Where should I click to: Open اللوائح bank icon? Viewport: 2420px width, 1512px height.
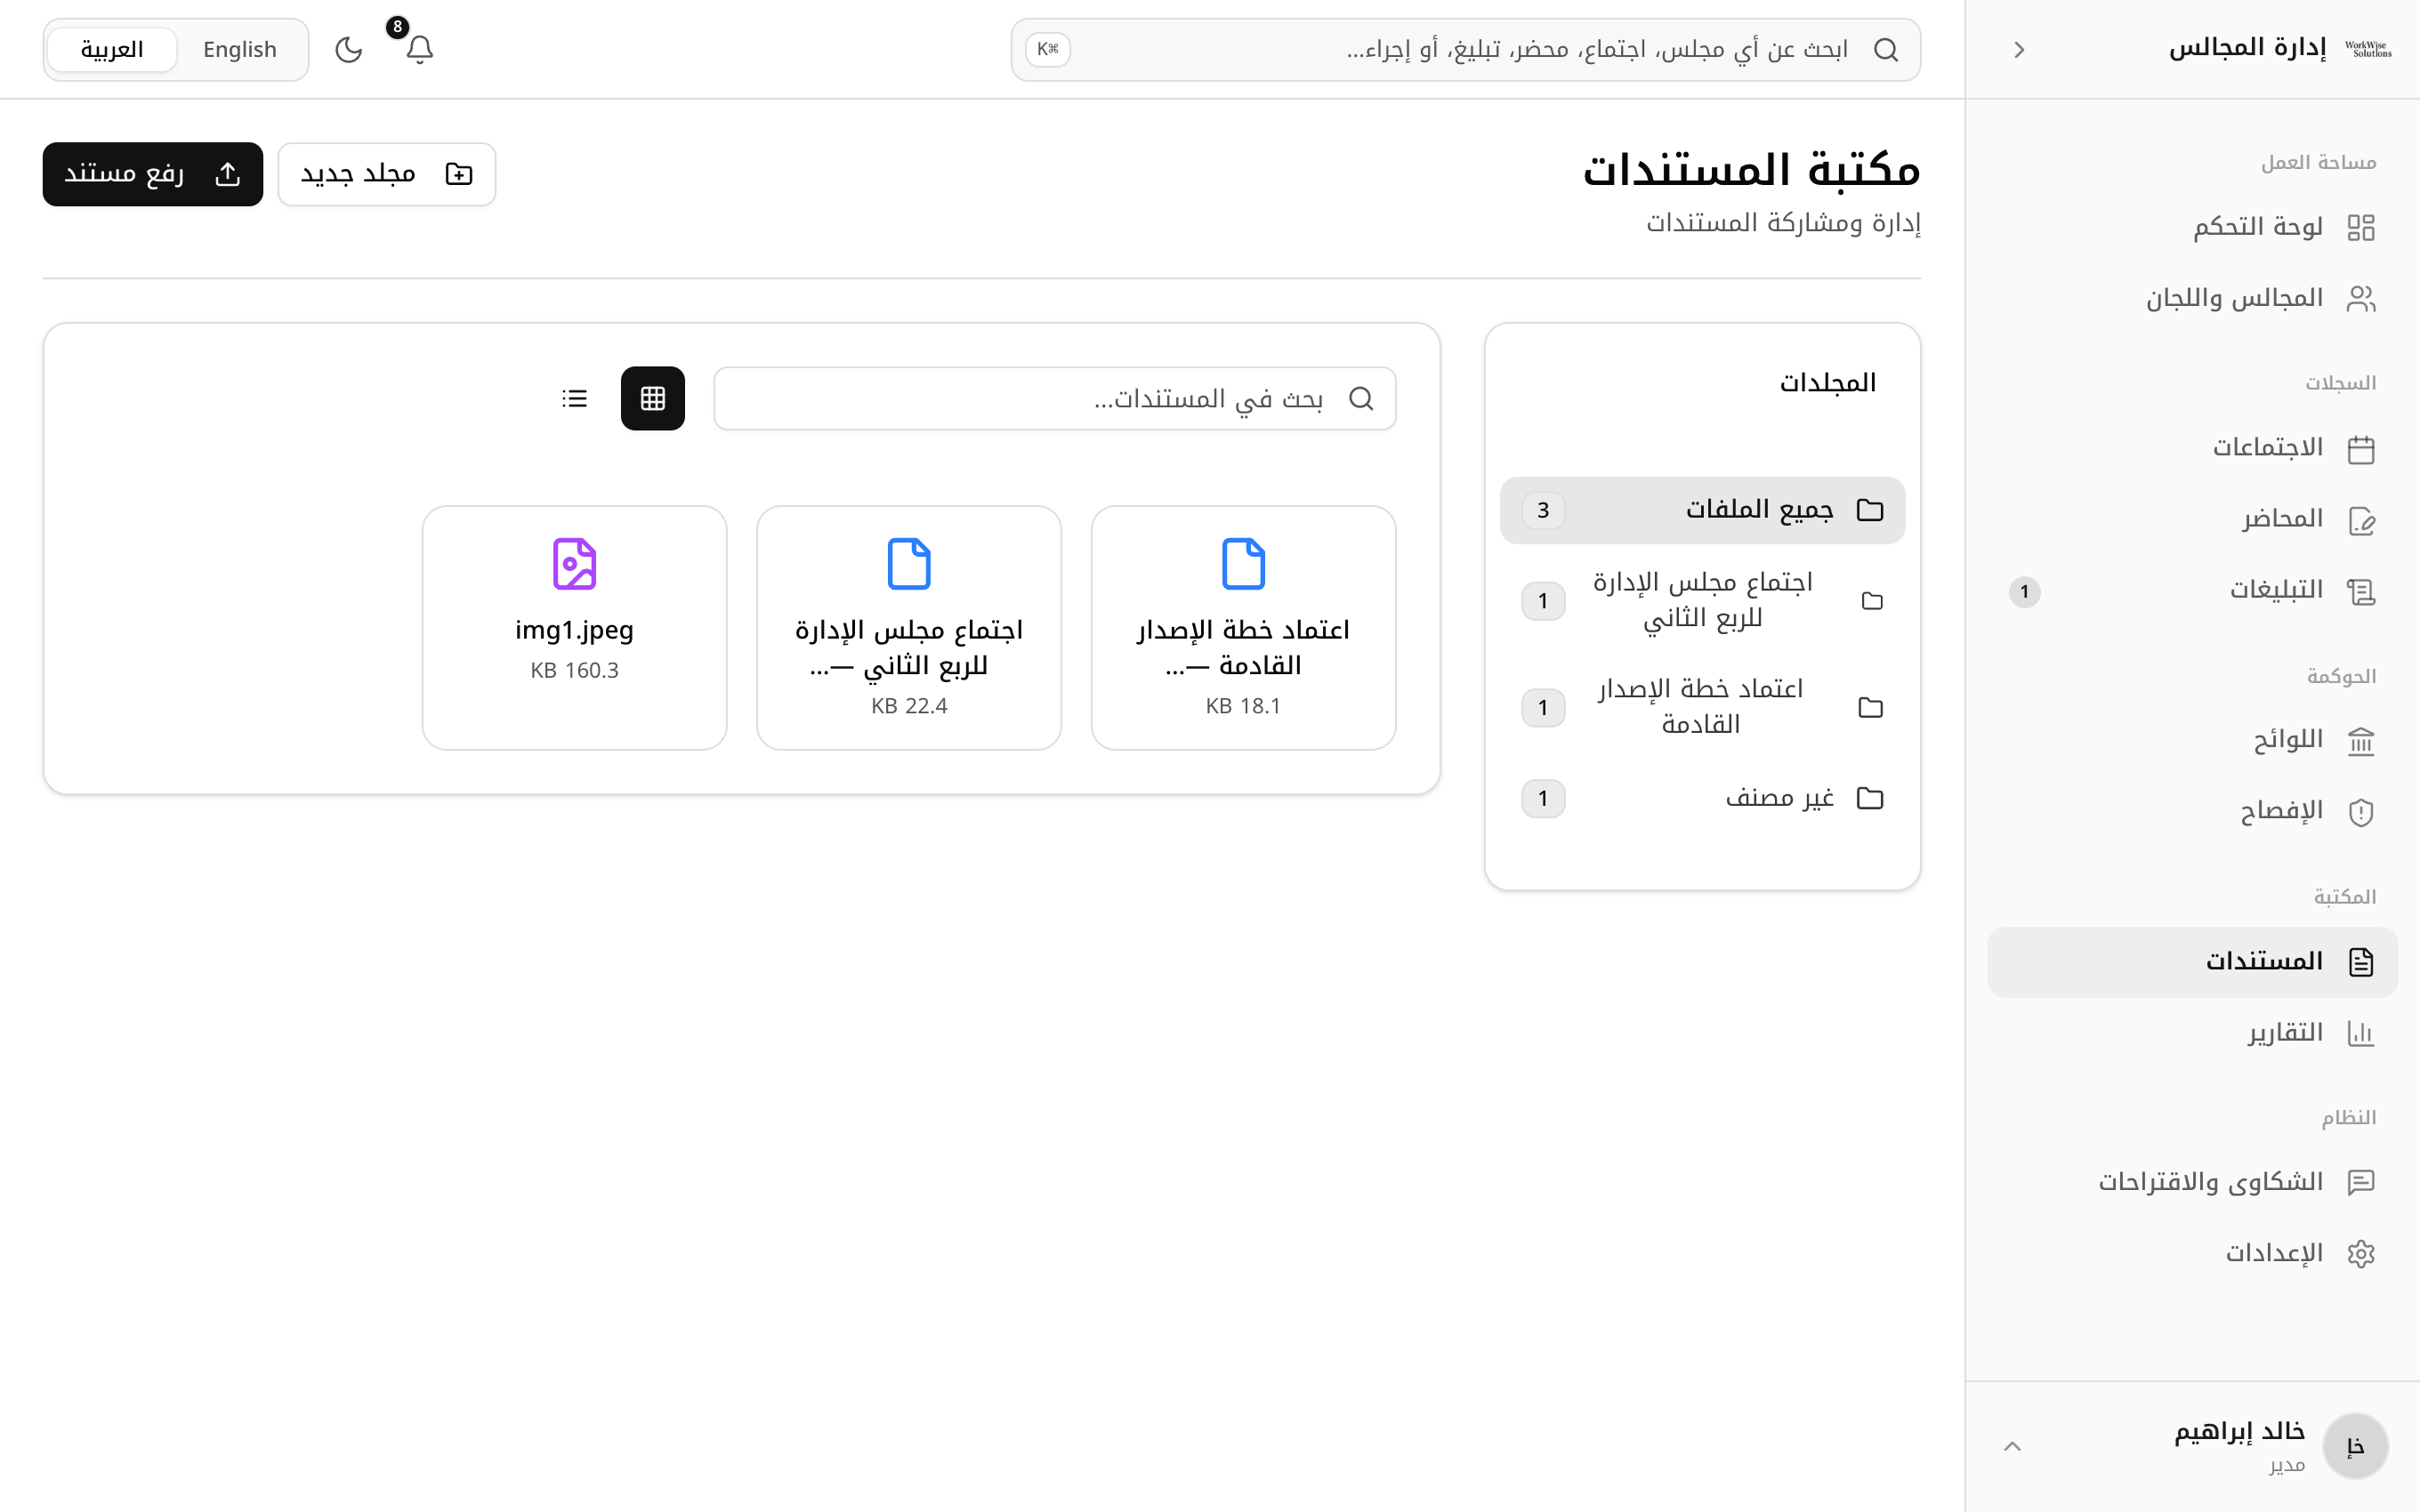coord(2361,740)
